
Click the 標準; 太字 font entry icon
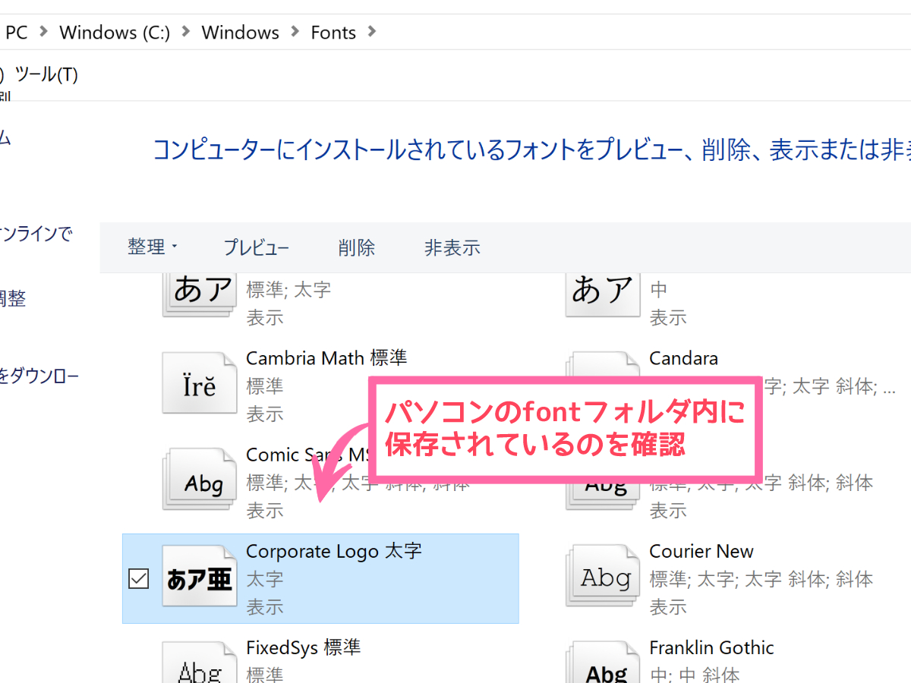tap(200, 294)
